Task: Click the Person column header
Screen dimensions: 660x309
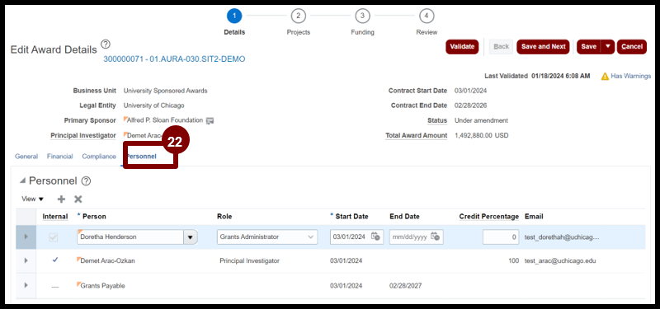Action: (94, 217)
